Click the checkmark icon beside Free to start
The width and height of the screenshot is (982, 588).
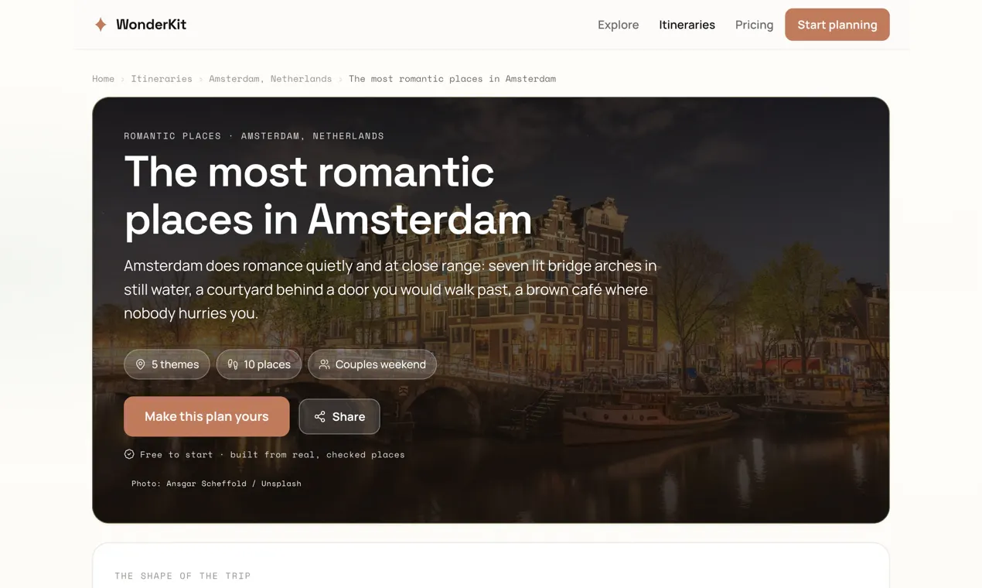tap(129, 454)
